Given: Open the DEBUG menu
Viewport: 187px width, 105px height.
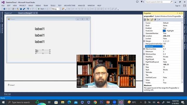Looking at the screenshot, I should point(38,6).
